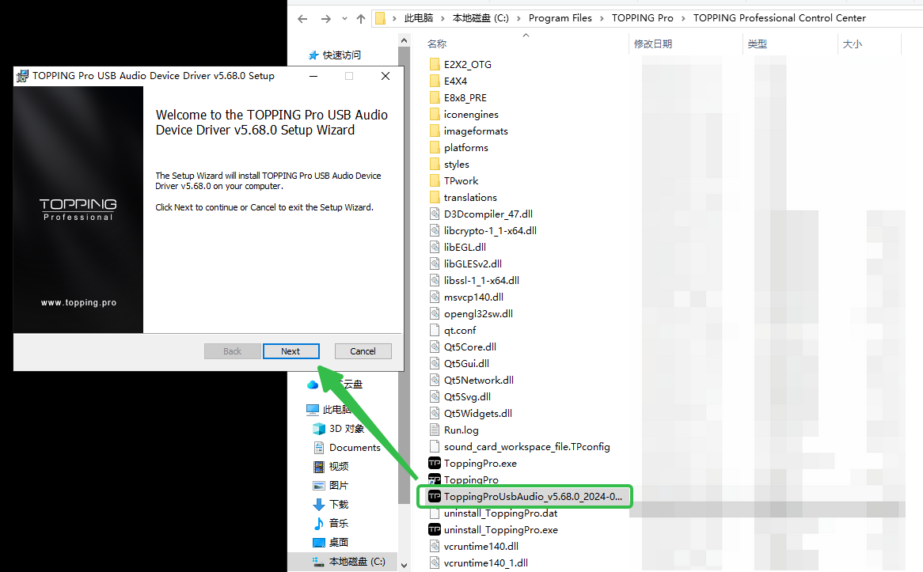The height and width of the screenshot is (572, 923).
Task: Go back using Explorer back arrow
Action: coord(302,18)
